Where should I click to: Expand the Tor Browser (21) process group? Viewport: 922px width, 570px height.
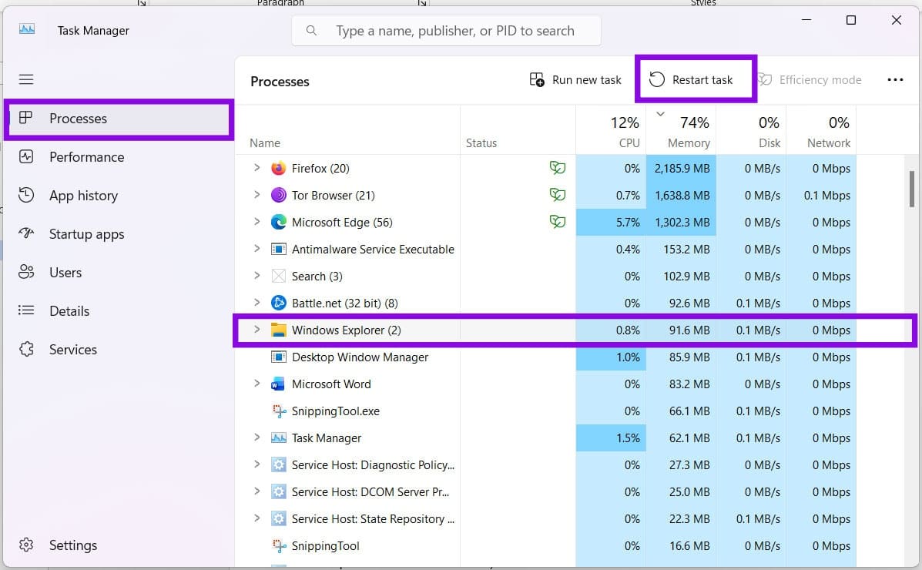257,195
